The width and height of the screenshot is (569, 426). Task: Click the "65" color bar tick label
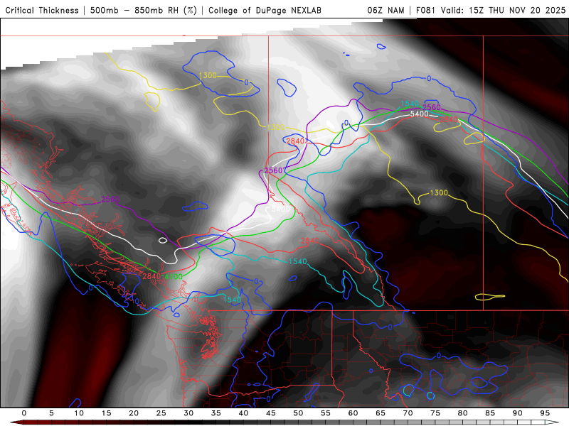click(x=381, y=413)
